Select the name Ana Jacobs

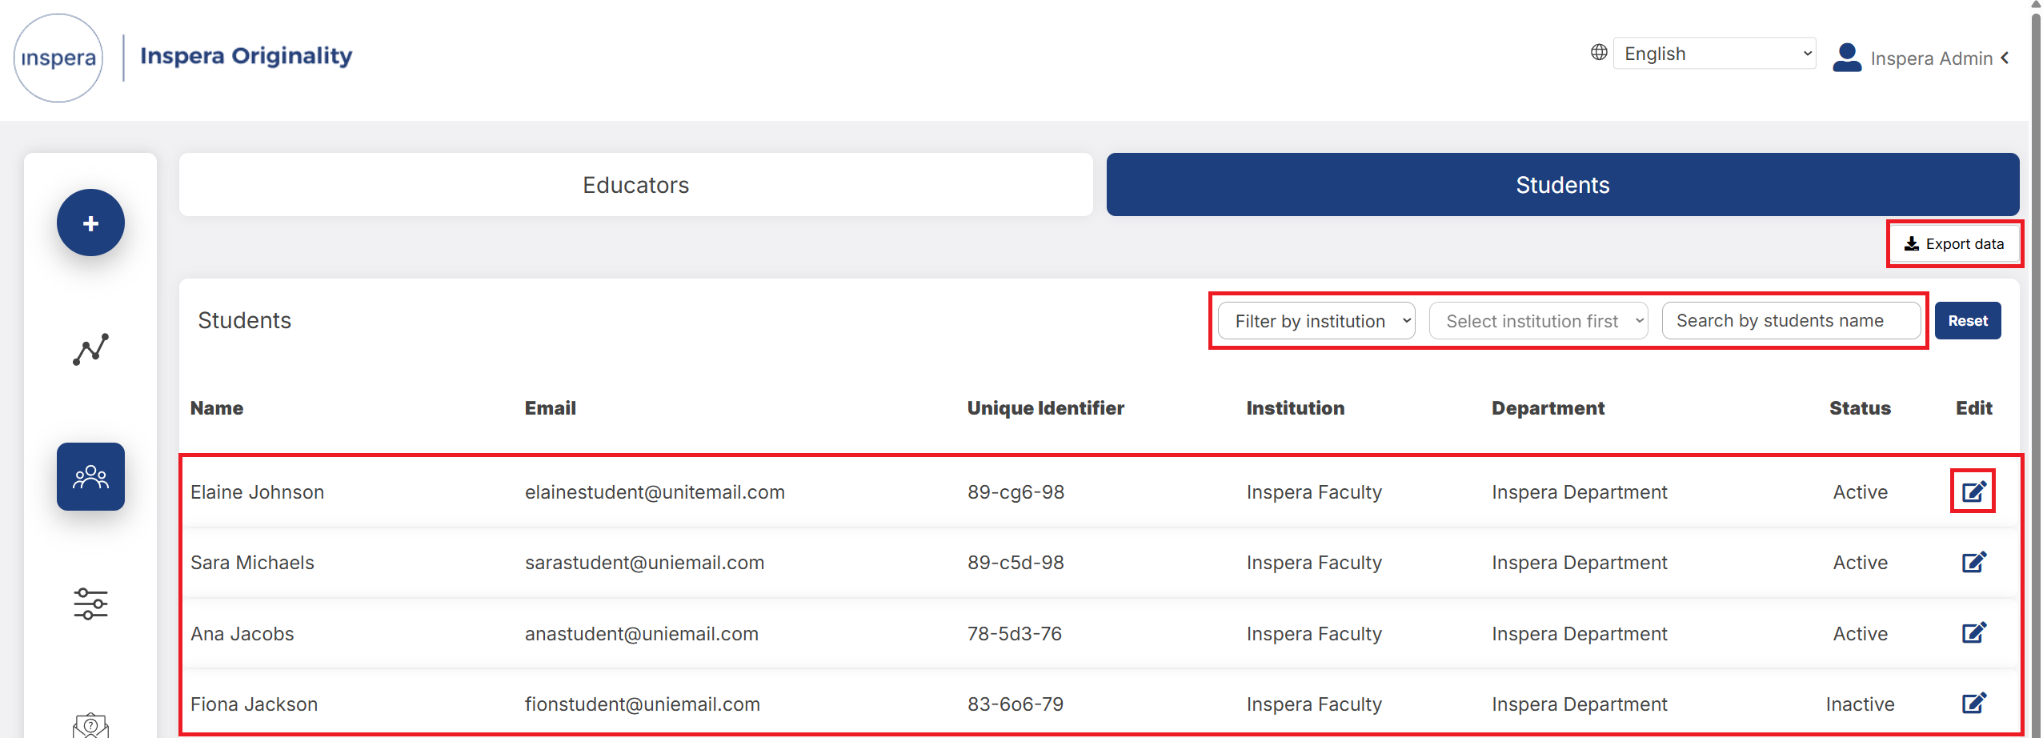coord(242,634)
